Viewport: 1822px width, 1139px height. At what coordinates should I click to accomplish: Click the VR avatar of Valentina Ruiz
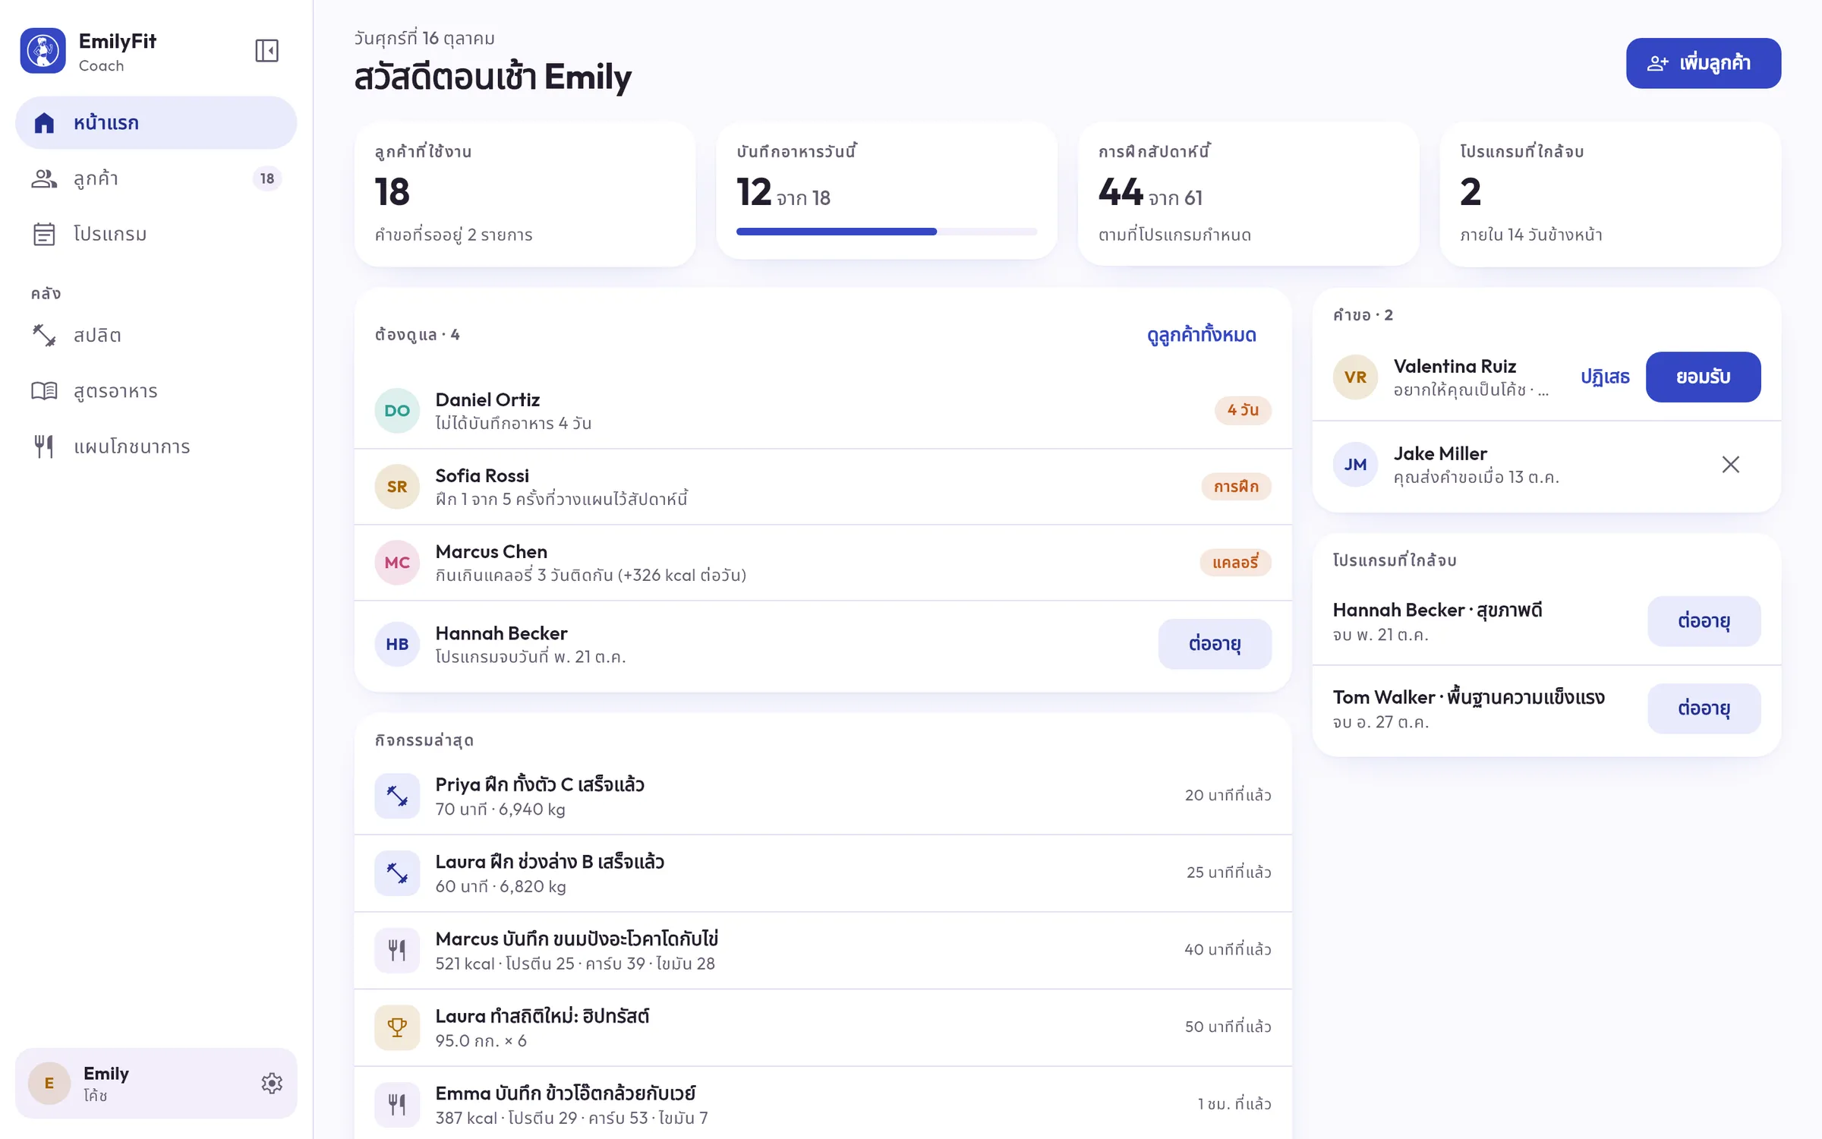pyautogui.click(x=1355, y=377)
